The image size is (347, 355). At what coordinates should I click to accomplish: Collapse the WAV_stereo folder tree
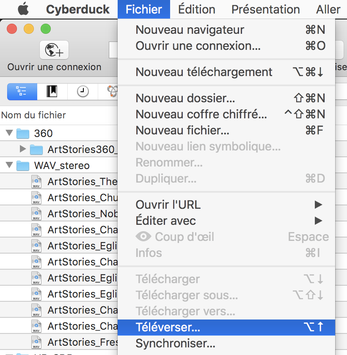[x=9, y=165]
